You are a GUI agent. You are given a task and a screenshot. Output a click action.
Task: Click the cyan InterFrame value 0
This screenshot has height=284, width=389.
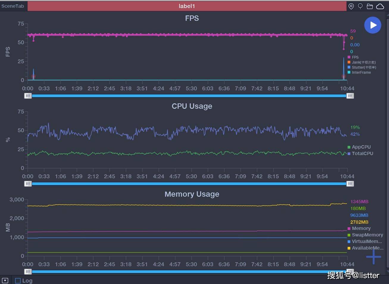tap(351, 51)
